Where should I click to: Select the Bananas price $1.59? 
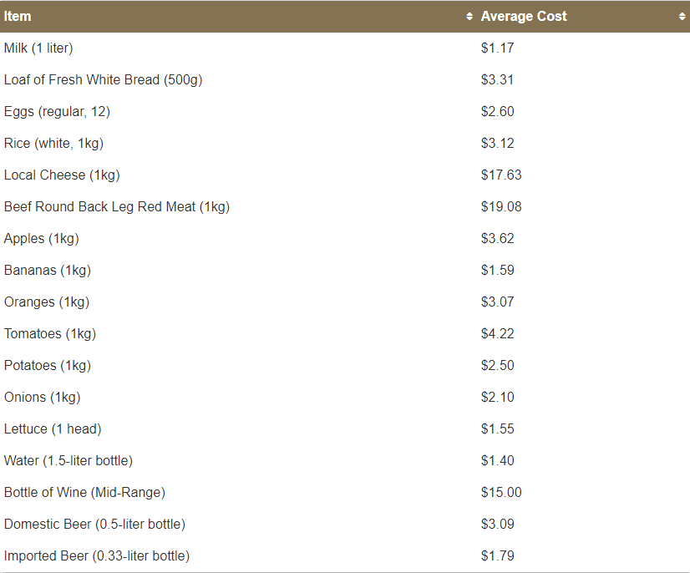click(497, 270)
